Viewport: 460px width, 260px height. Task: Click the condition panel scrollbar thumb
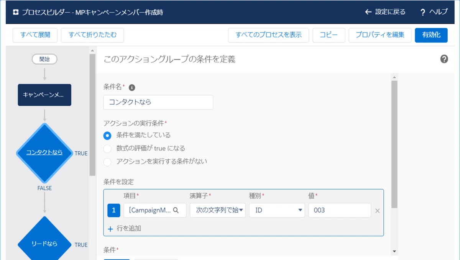point(394,144)
